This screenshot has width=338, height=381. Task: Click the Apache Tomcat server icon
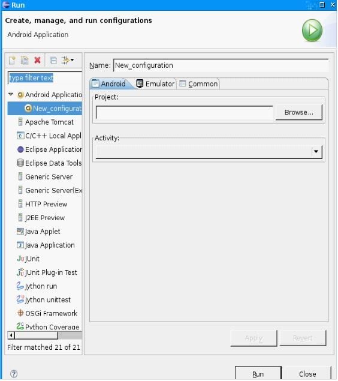[20, 122]
